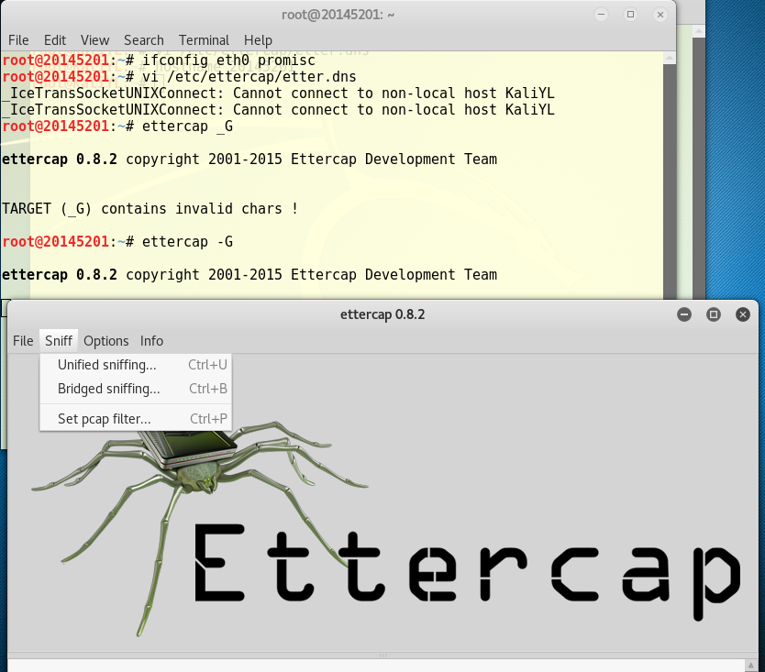Click the terminal vertical scrollbar thumb
765x672 pixels.
click(670, 181)
